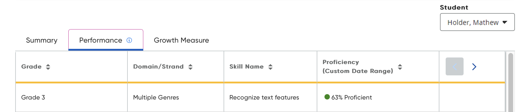This screenshot has width=517, height=112.
Task: Click the info icon next to Performance
Action: click(x=129, y=40)
